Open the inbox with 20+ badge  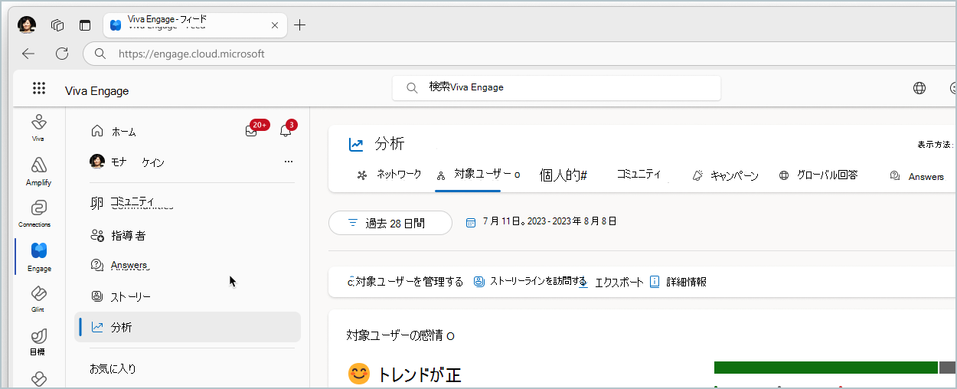pyautogui.click(x=251, y=131)
